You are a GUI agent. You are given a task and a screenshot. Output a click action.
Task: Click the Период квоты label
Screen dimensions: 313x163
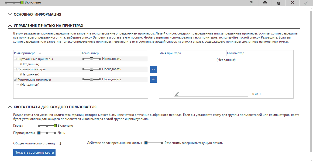[x=24, y=133]
